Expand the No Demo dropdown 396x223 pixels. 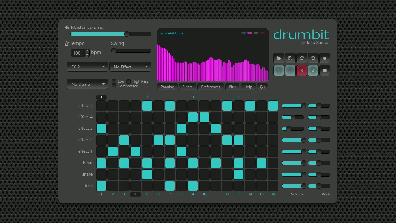coord(88,84)
